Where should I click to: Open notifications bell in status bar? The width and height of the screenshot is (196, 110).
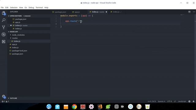point(194,101)
